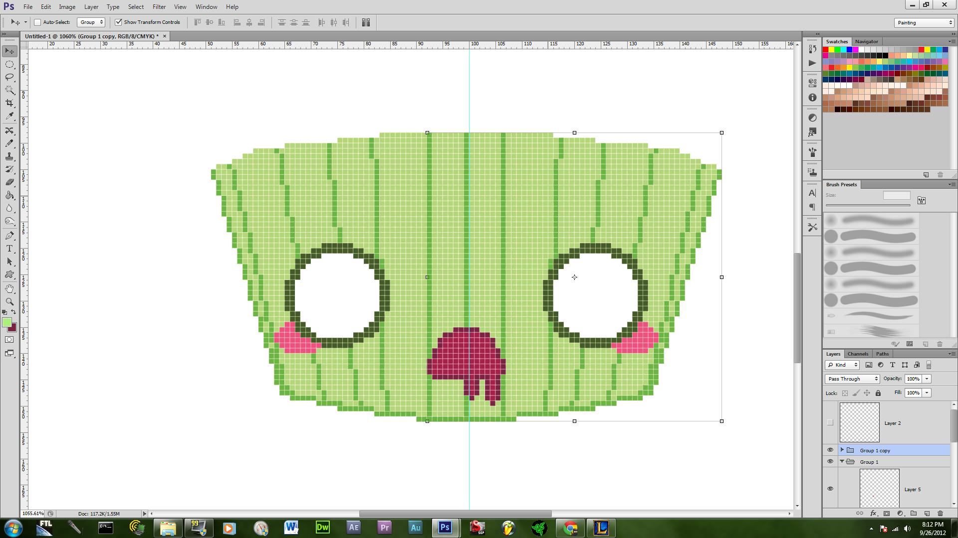Open Dreamweaver from the taskbar

click(323, 528)
